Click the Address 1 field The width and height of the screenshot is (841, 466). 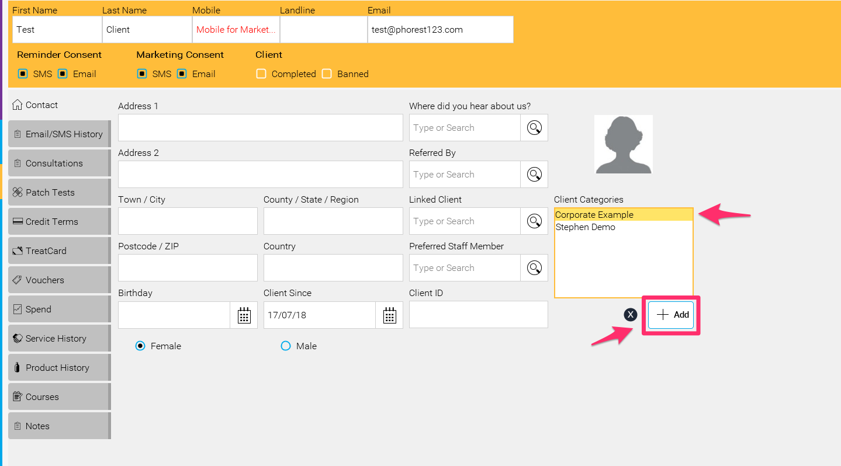[x=261, y=128]
